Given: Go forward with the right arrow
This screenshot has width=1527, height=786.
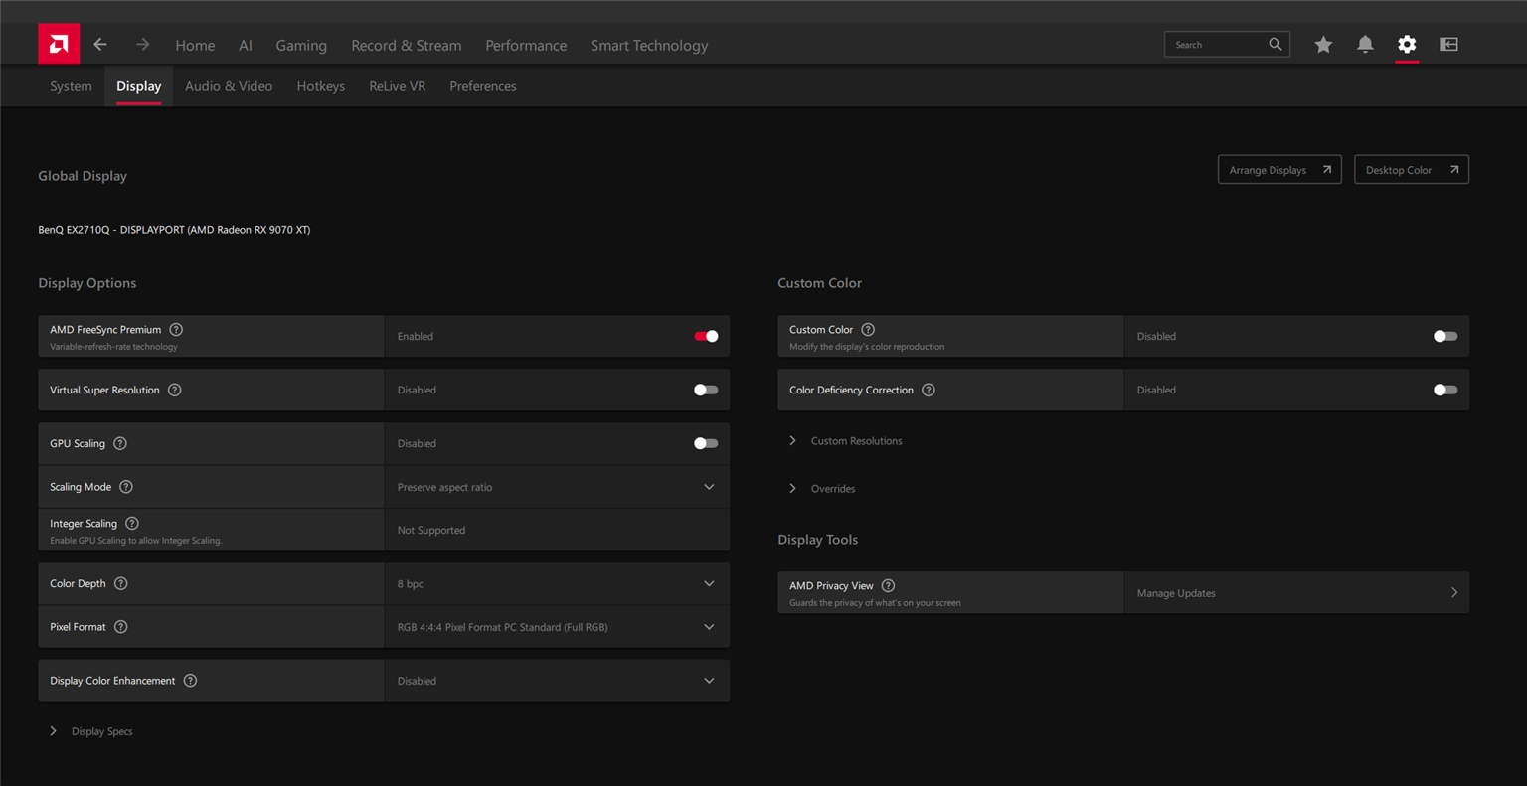Looking at the screenshot, I should point(143,45).
